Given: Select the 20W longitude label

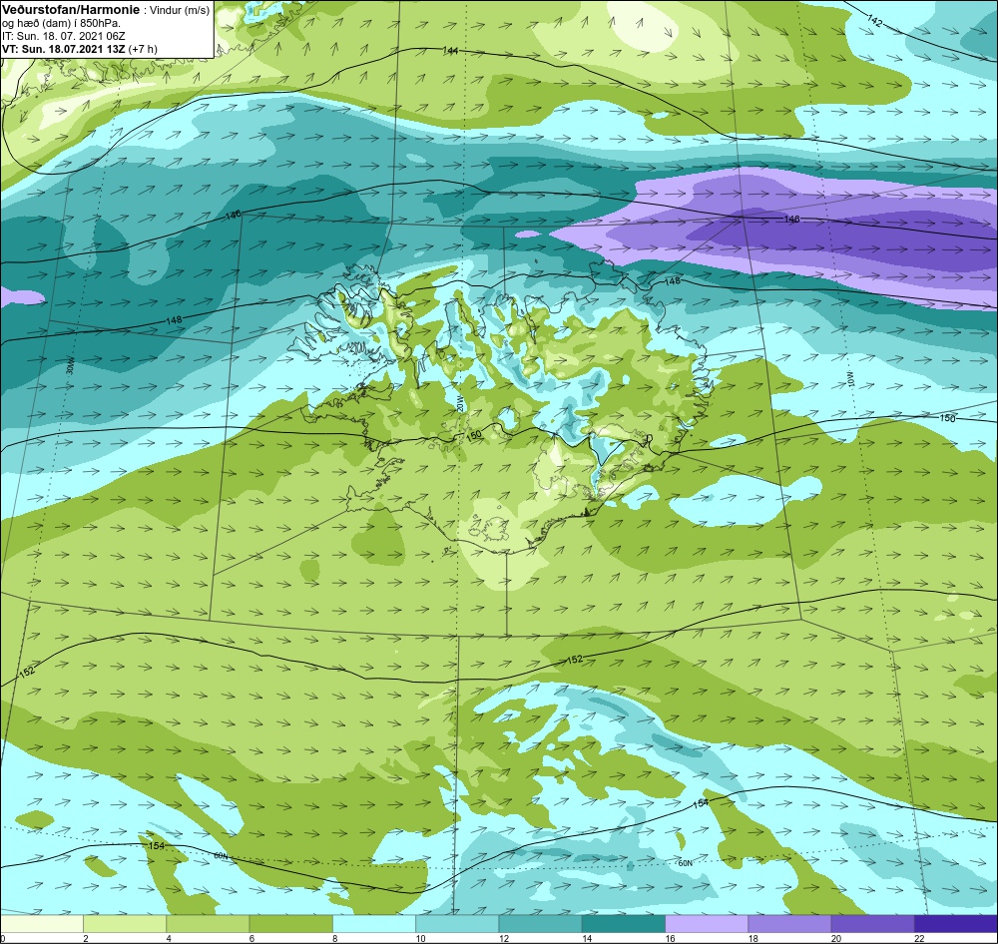Looking at the screenshot, I should 459,404.
